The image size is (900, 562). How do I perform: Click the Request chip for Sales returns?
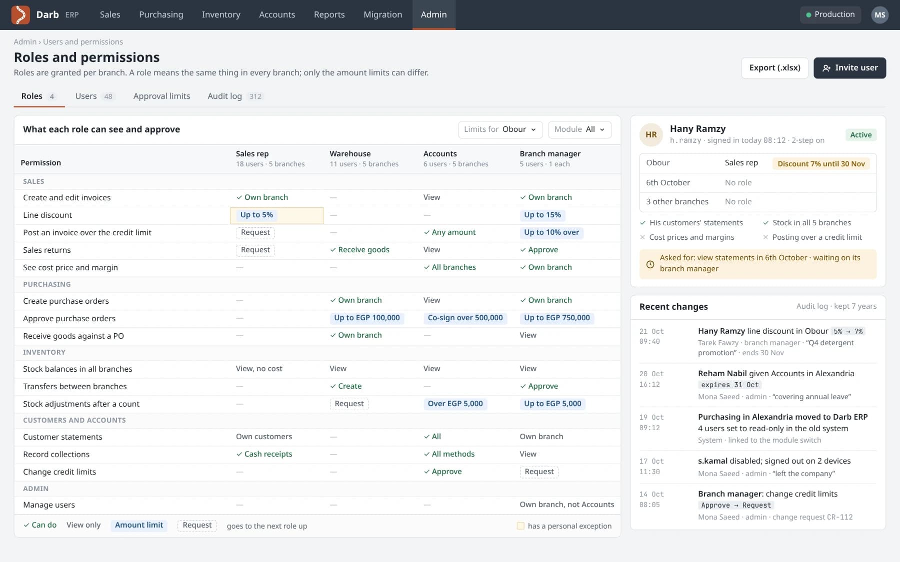pyautogui.click(x=255, y=250)
